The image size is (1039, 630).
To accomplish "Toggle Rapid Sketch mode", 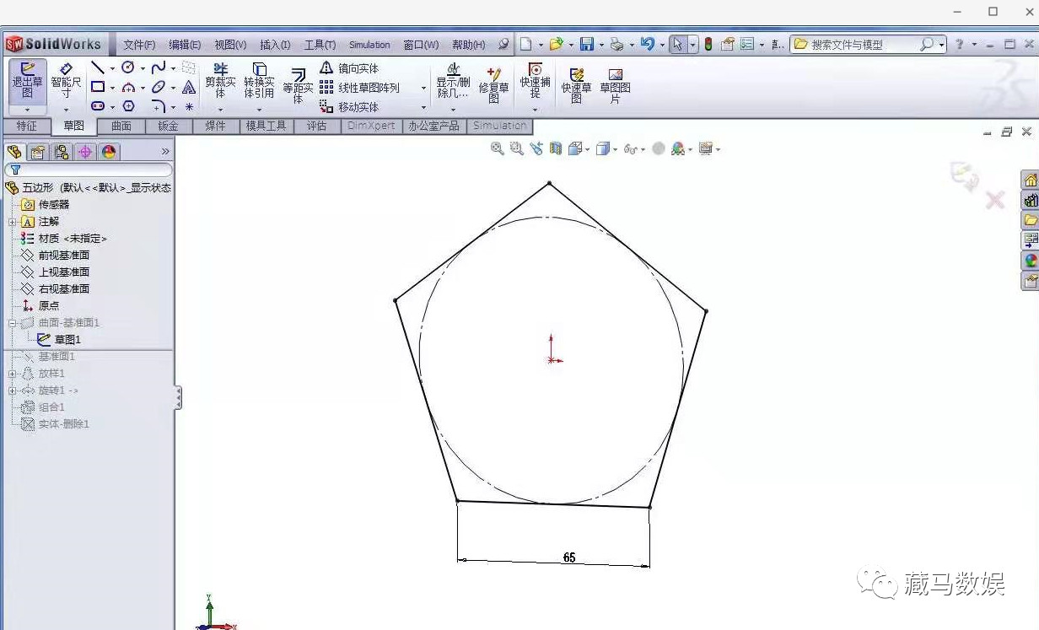I will (577, 84).
